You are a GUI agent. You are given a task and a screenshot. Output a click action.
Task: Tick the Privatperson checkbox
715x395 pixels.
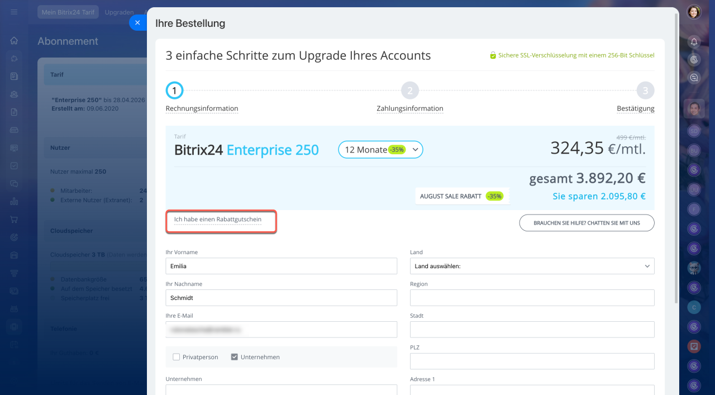pos(177,357)
